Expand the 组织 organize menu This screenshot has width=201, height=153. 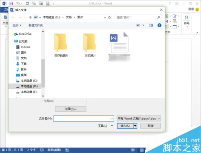tap(17, 25)
